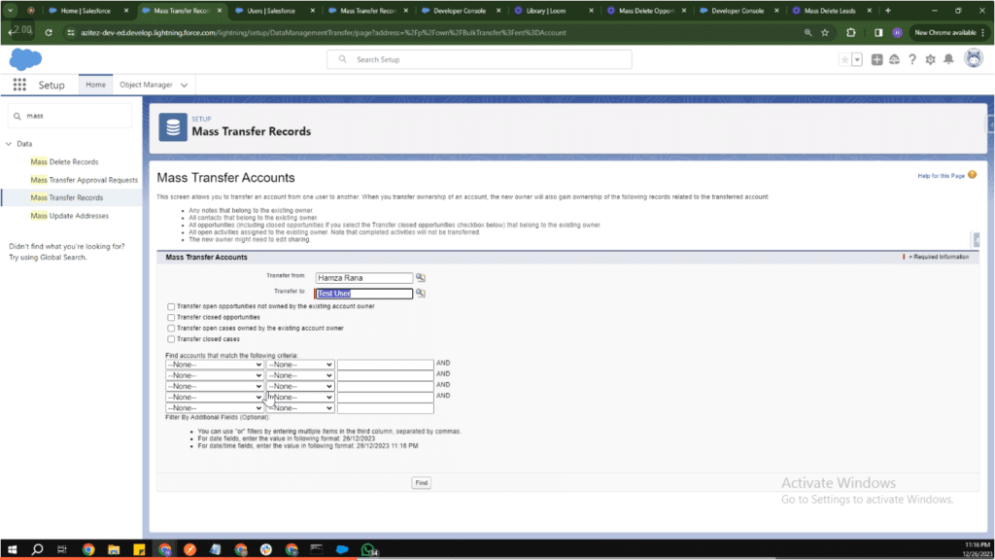The image size is (995, 560).
Task: Switch to the Home setup tab
Action: click(96, 85)
